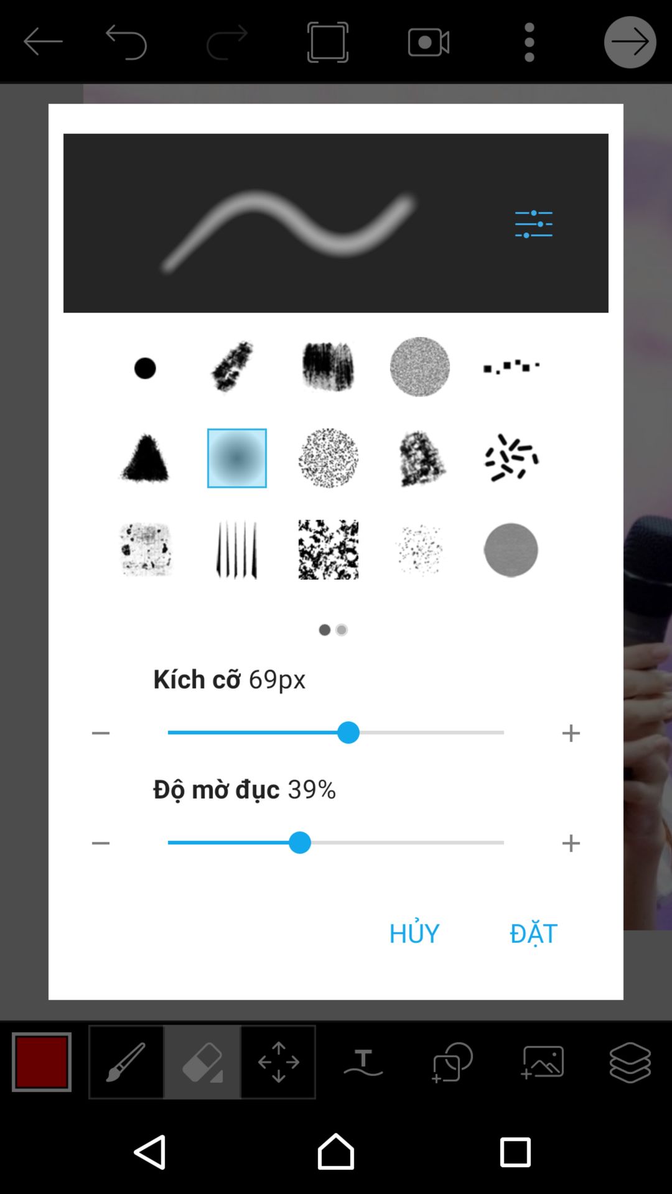Choose the scattered dashes brush
The height and width of the screenshot is (1194, 672).
pyautogui.click(x=511, y=458)
